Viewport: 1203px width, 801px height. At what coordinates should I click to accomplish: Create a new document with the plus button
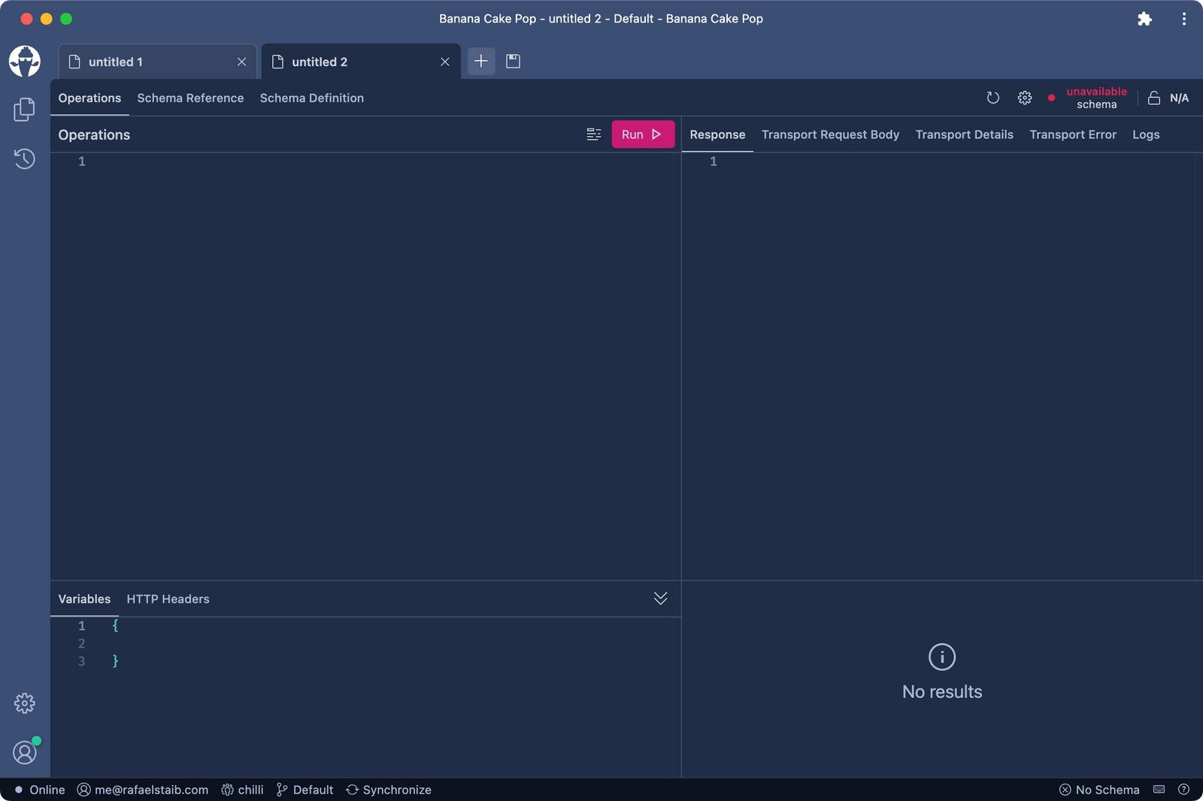click(x=481, y=61)
